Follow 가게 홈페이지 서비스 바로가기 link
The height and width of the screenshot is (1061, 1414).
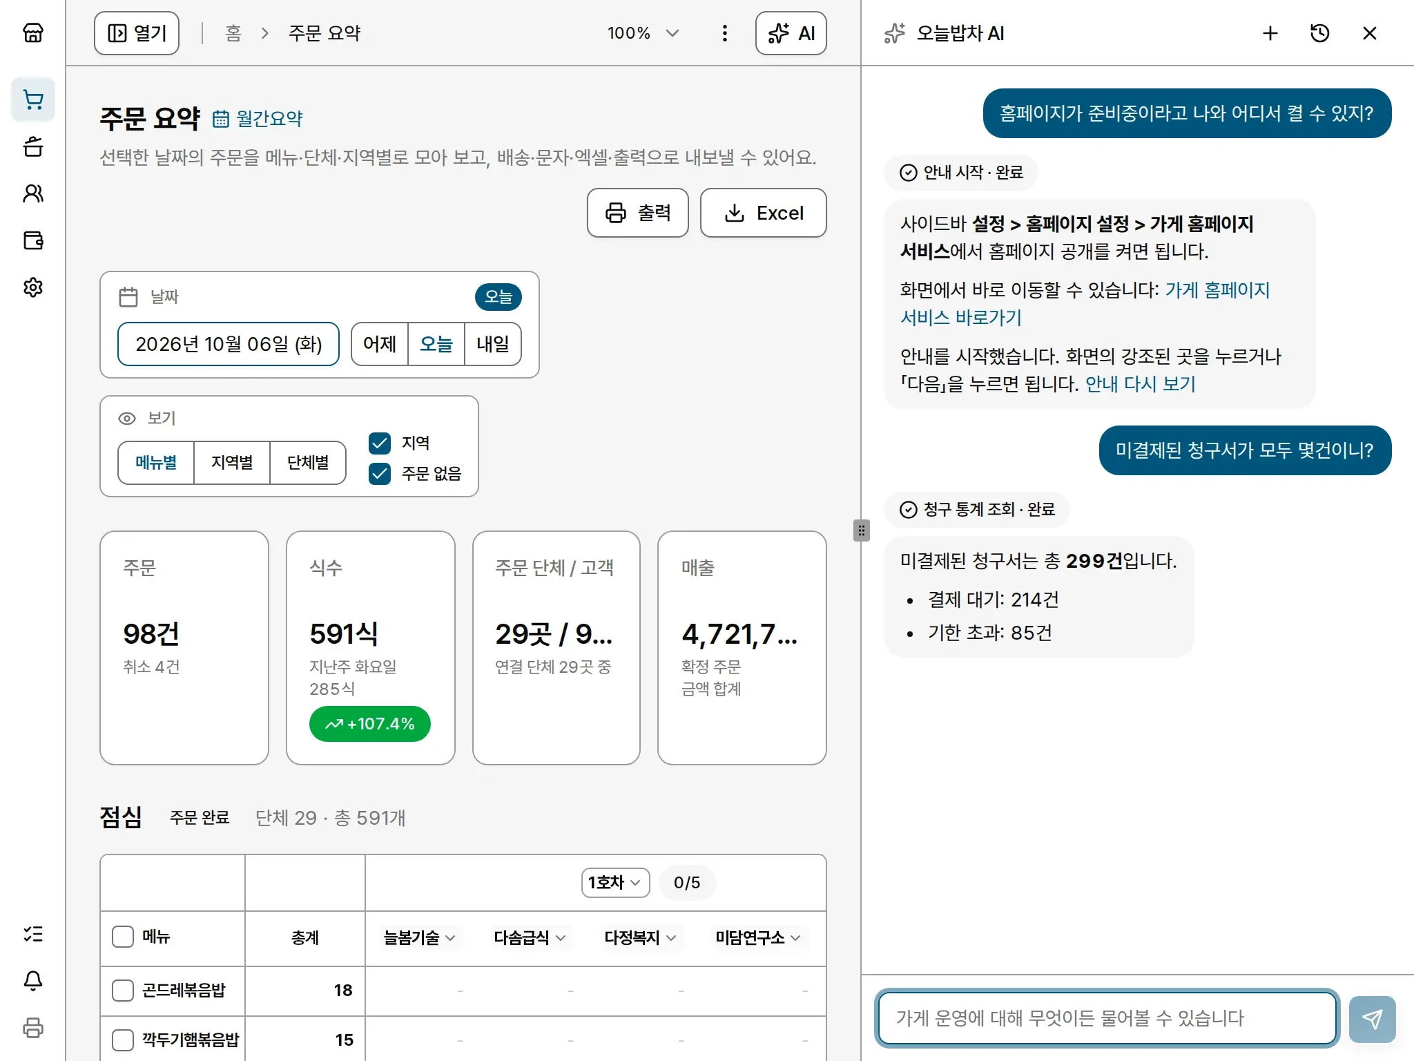coord(1085,304)
